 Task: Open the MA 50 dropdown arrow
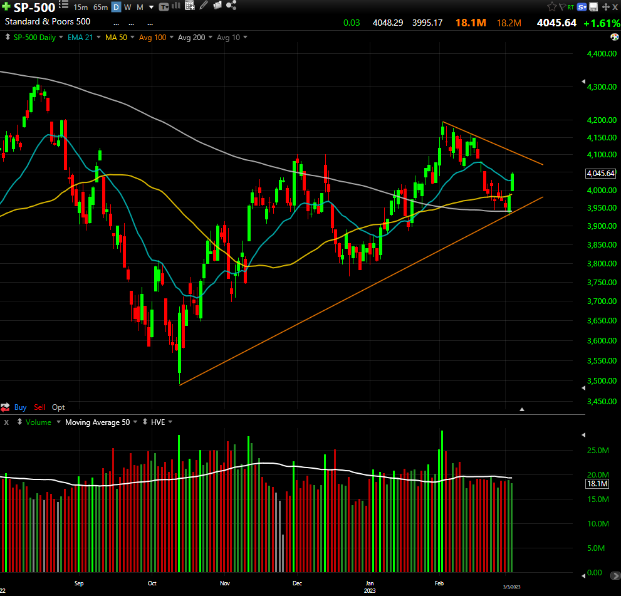click(132, 37)
